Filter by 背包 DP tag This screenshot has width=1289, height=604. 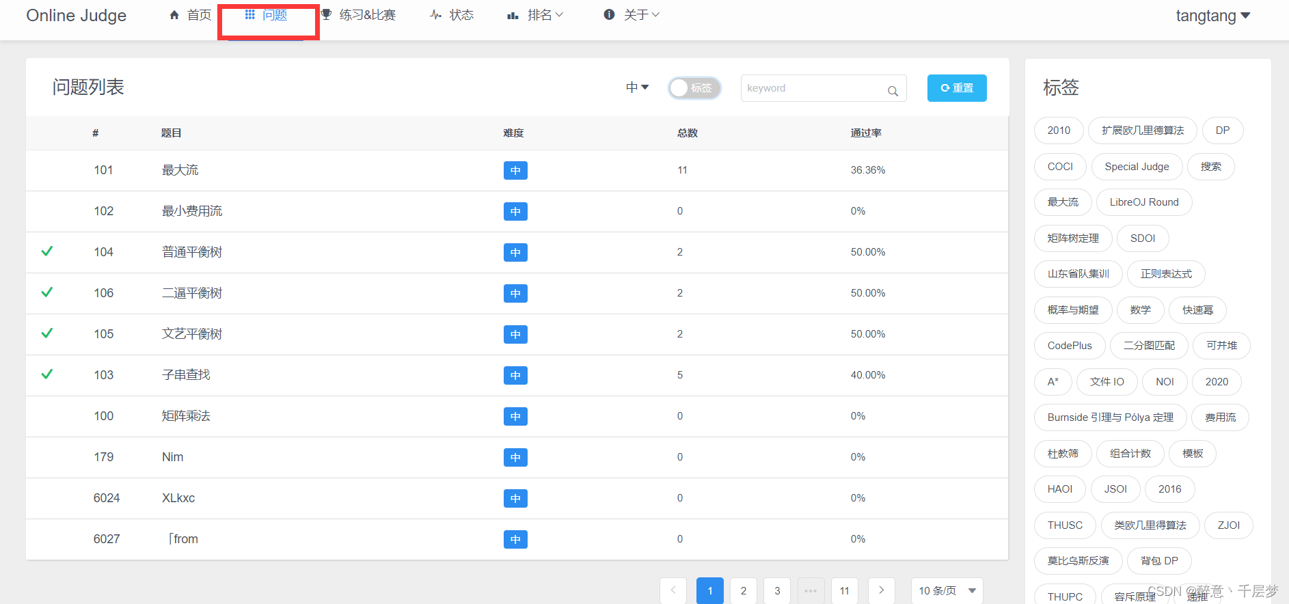pos(1159,561)
